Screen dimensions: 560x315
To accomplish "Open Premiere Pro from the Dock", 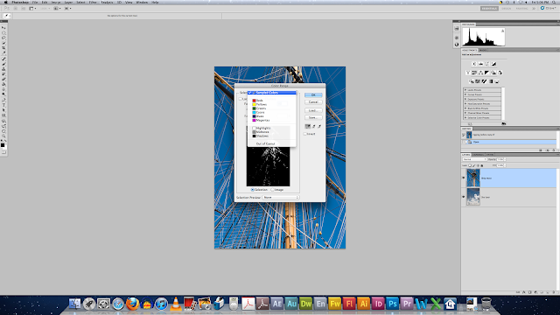I will pyautogui.click(x=406, y=304).
